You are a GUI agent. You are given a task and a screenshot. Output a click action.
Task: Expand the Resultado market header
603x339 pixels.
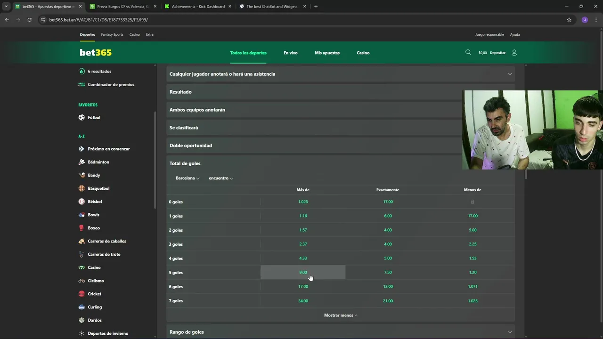point(341,92)
